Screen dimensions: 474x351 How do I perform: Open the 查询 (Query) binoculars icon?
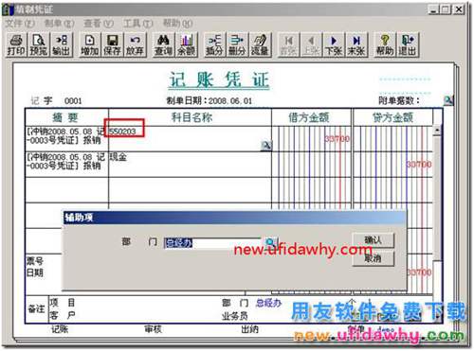pos(163,44)
